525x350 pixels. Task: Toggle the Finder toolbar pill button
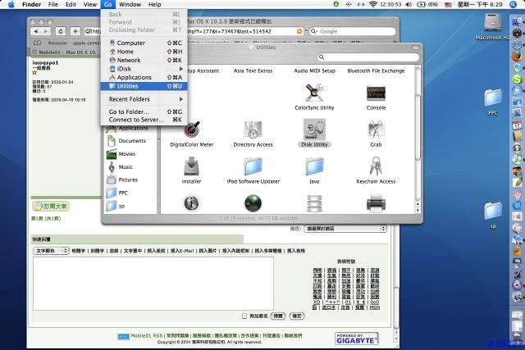coord(416,48)
